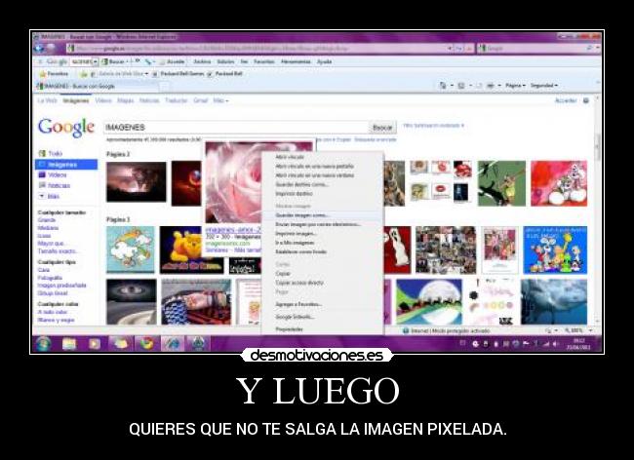
Task: Choose 'Establecer como fondo' menu entry
Action: point(322,252)
